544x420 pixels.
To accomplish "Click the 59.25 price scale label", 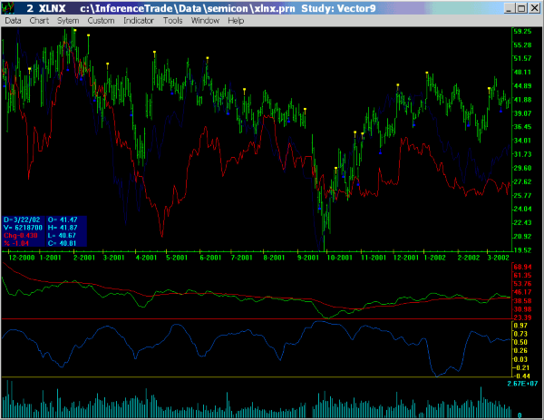I will coord(522,32).
